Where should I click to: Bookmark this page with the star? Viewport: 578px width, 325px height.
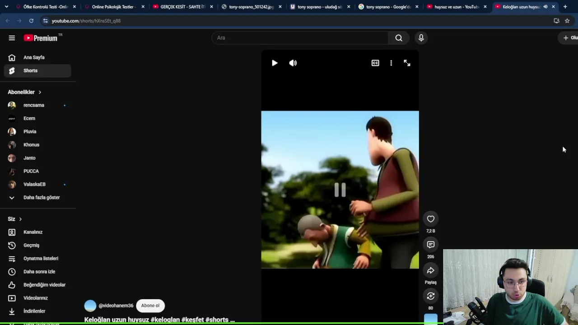click(567, 21)
